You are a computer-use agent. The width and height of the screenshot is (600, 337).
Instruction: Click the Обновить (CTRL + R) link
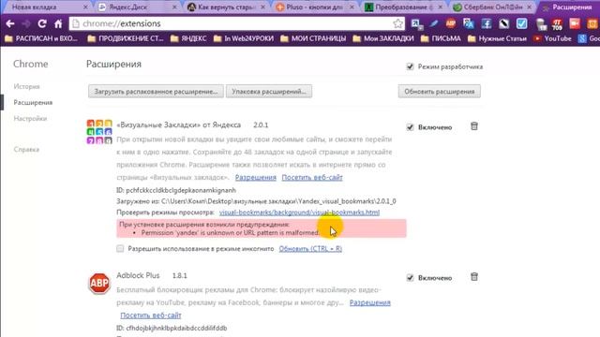310,249
